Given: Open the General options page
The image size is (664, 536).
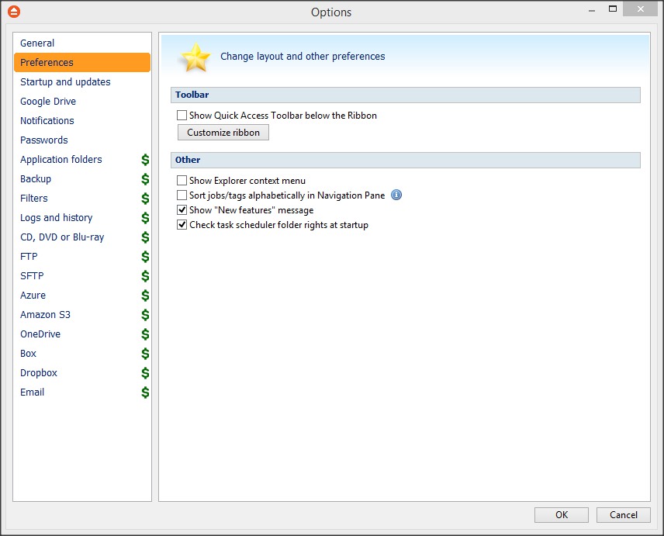Looking at the screenshot, I should coord(82,43).
